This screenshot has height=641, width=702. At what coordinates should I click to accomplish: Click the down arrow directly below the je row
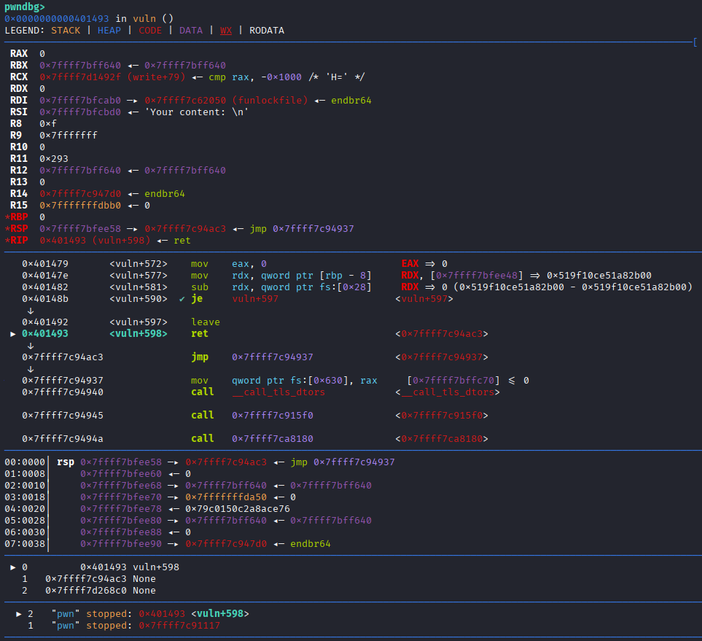[30, 311]
